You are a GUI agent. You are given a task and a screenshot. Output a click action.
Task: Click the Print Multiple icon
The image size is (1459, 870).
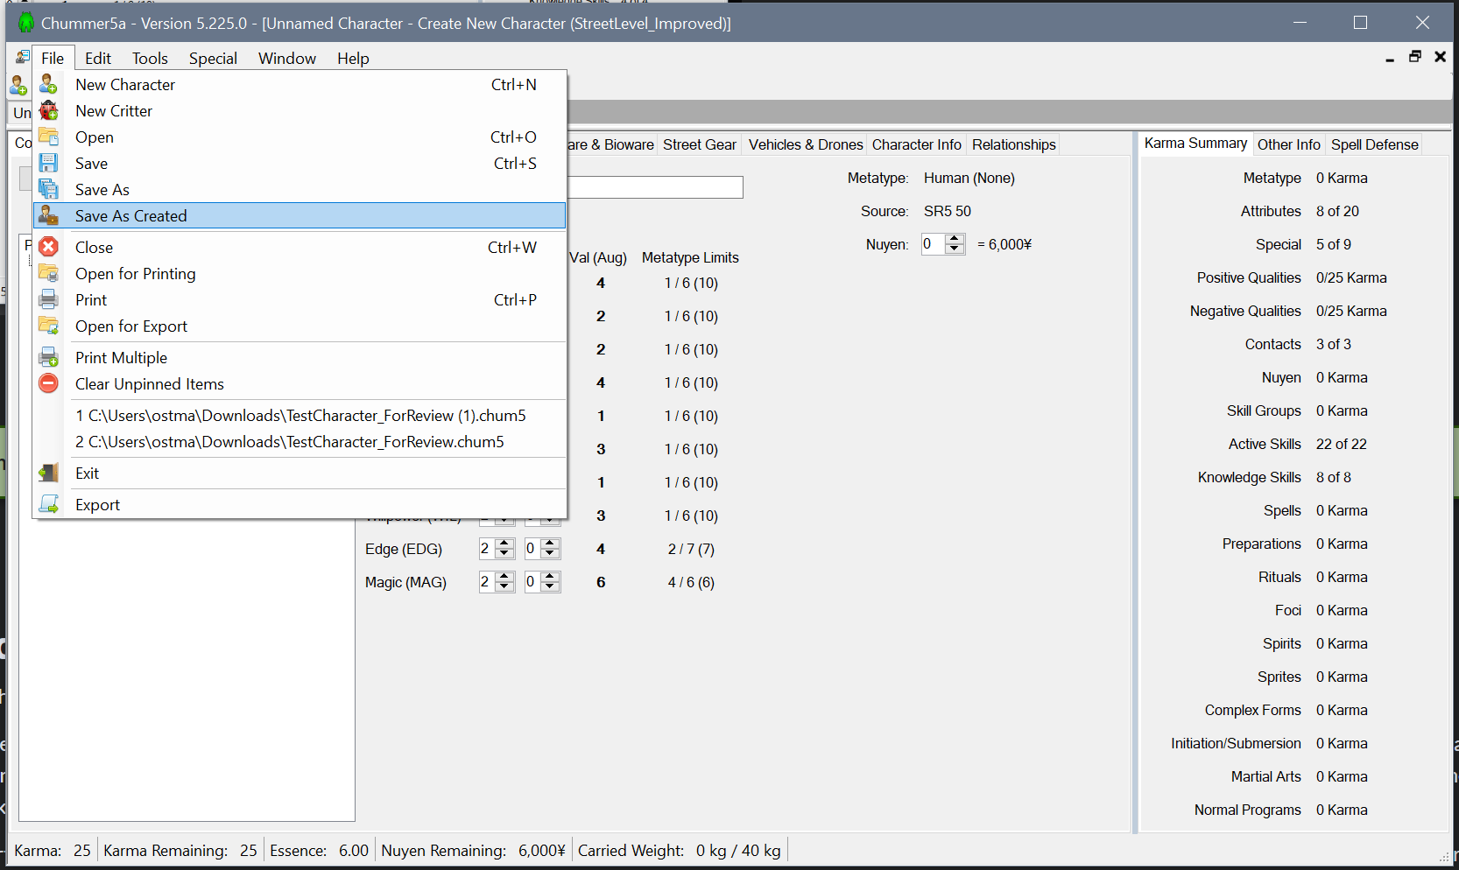pos(49,357)
